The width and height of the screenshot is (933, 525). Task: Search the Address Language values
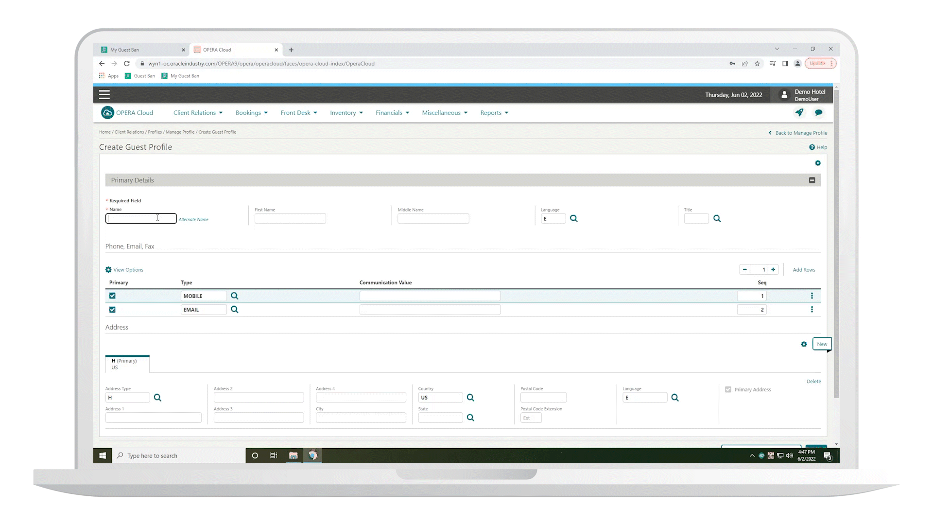675,398
